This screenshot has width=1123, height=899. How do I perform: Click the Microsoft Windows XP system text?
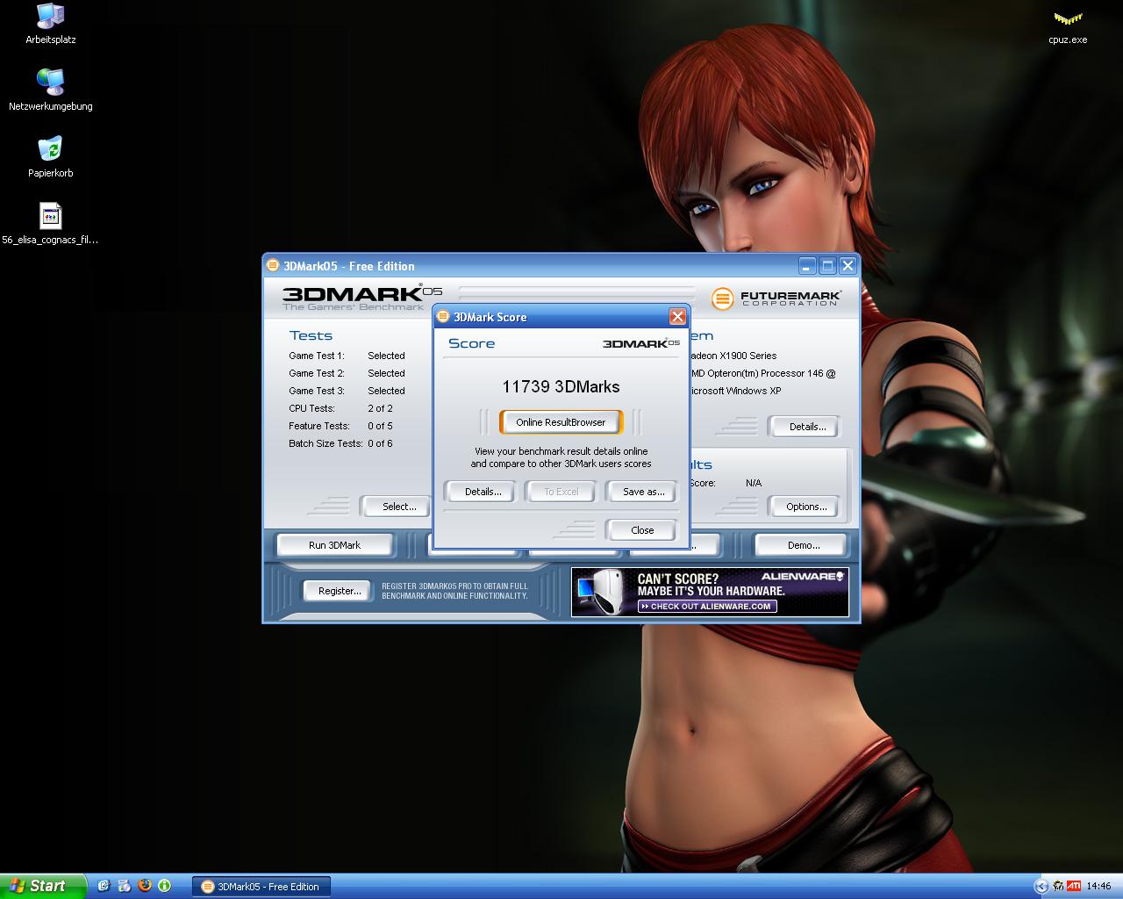pyautogui.click(x=735, y=391)
